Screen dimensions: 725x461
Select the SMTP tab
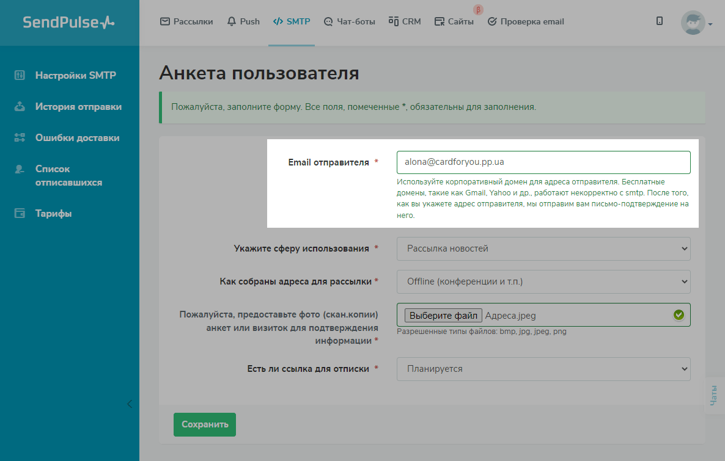click(x=292, y=22)
